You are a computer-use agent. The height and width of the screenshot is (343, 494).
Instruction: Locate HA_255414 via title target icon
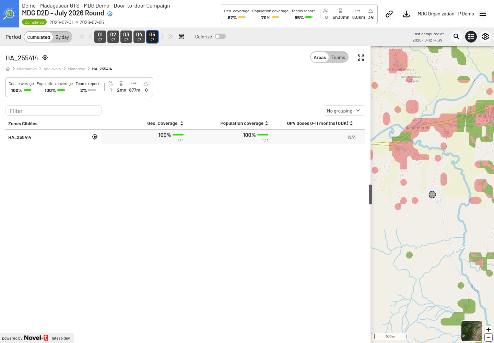pyautogui.click(x=45, y=58)
